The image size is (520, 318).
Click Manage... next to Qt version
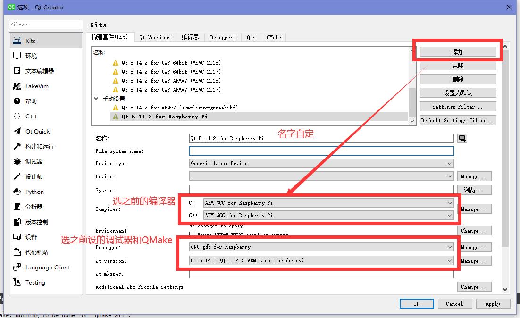point(474,261)
